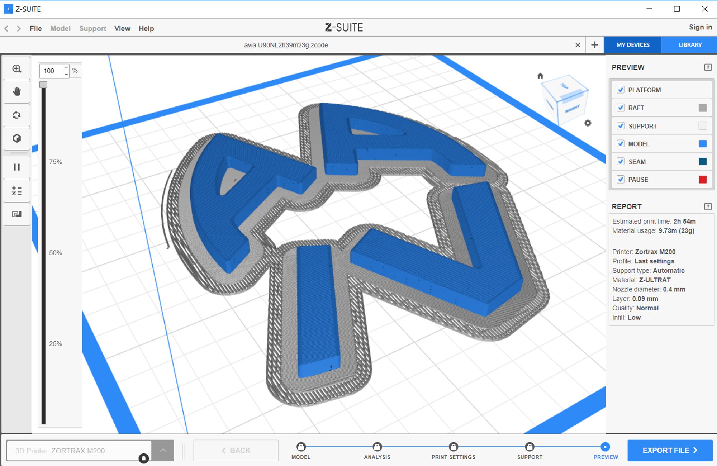Maximize the Z-SUITE window
This screenshot has height=466, width=717.
pos(676,9)
